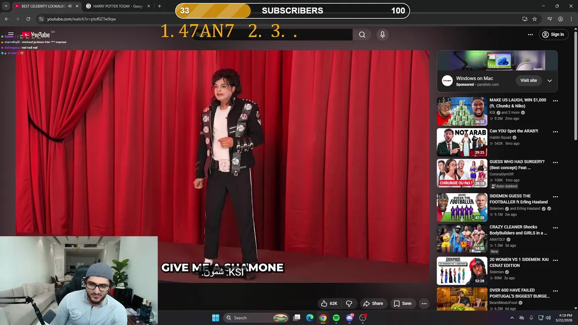This screenshot has height=325, width=578.
Task: Start voice search with microphone icon
Action: pos(382,35)
